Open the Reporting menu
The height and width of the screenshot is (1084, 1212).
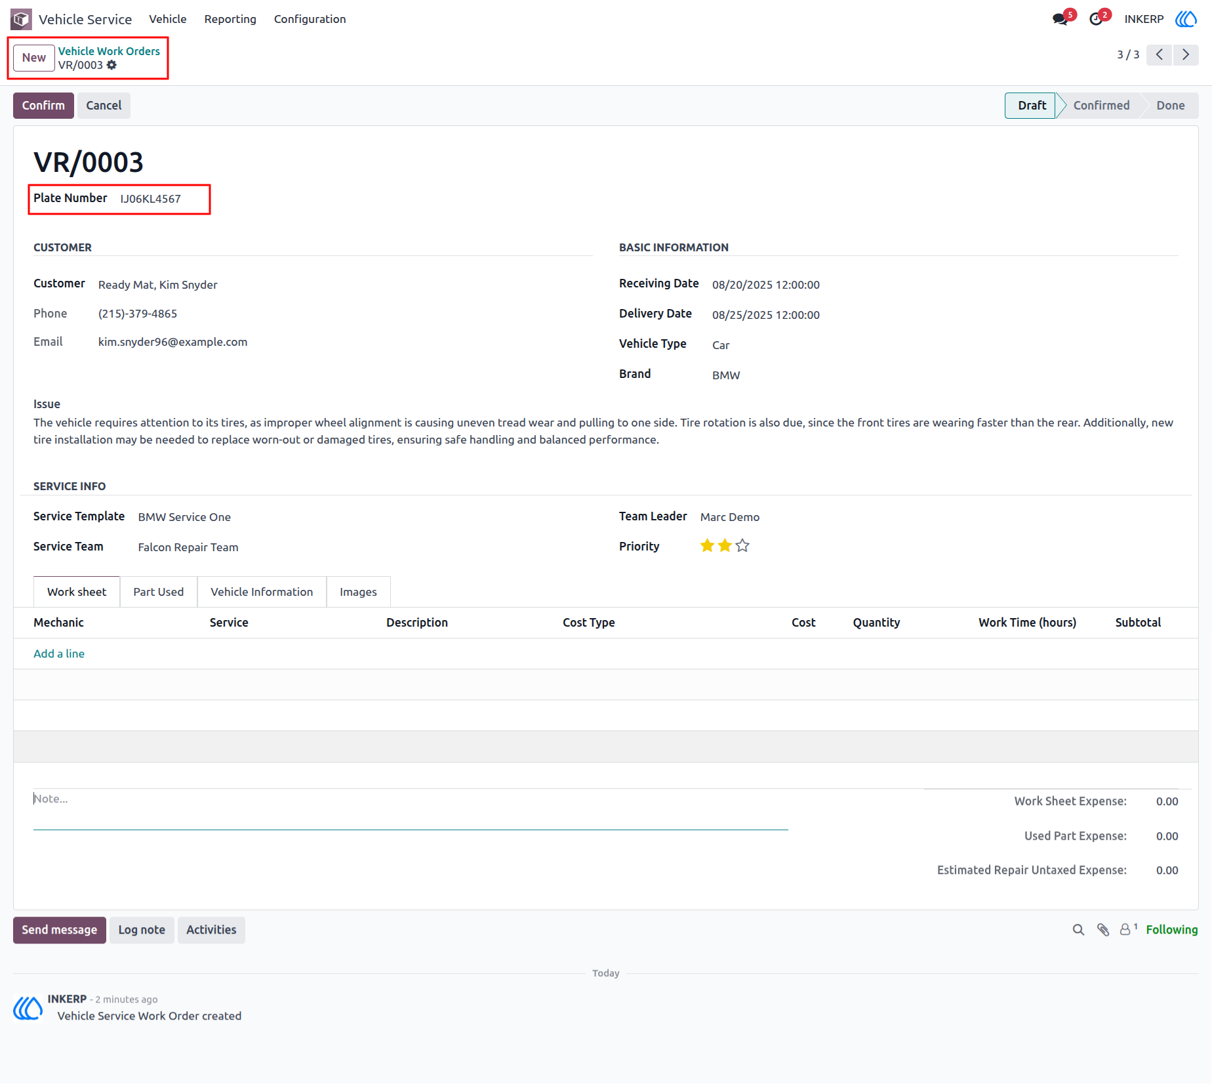point(230,19)
